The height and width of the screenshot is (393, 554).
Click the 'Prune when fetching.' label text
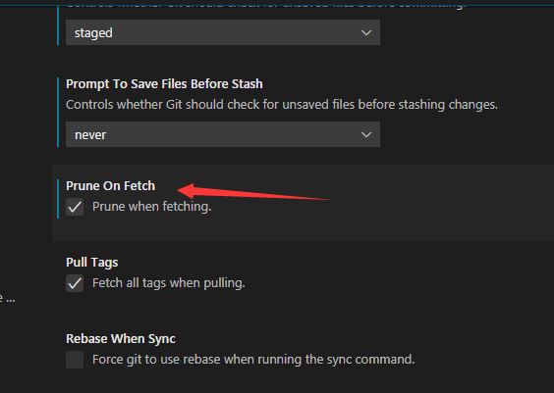tap(152, 207)
